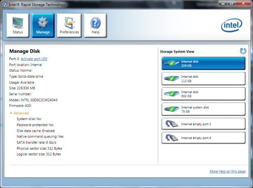Screen dimensions: 253x188
Task: Select the 75 GB internal system disk
Action: 204,109
